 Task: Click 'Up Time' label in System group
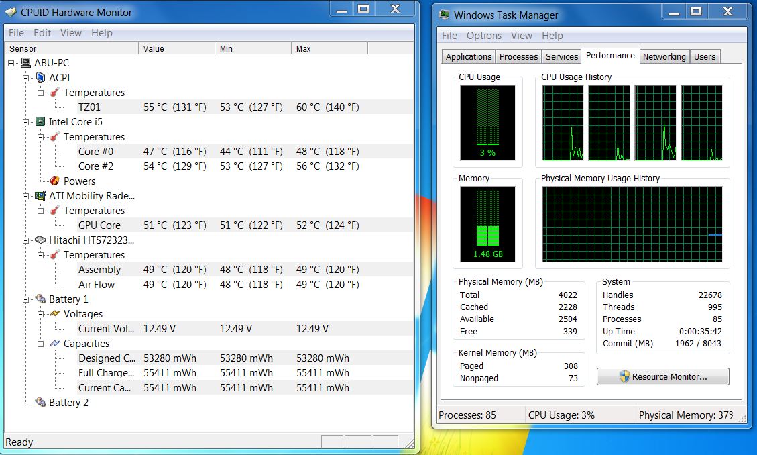618,332
